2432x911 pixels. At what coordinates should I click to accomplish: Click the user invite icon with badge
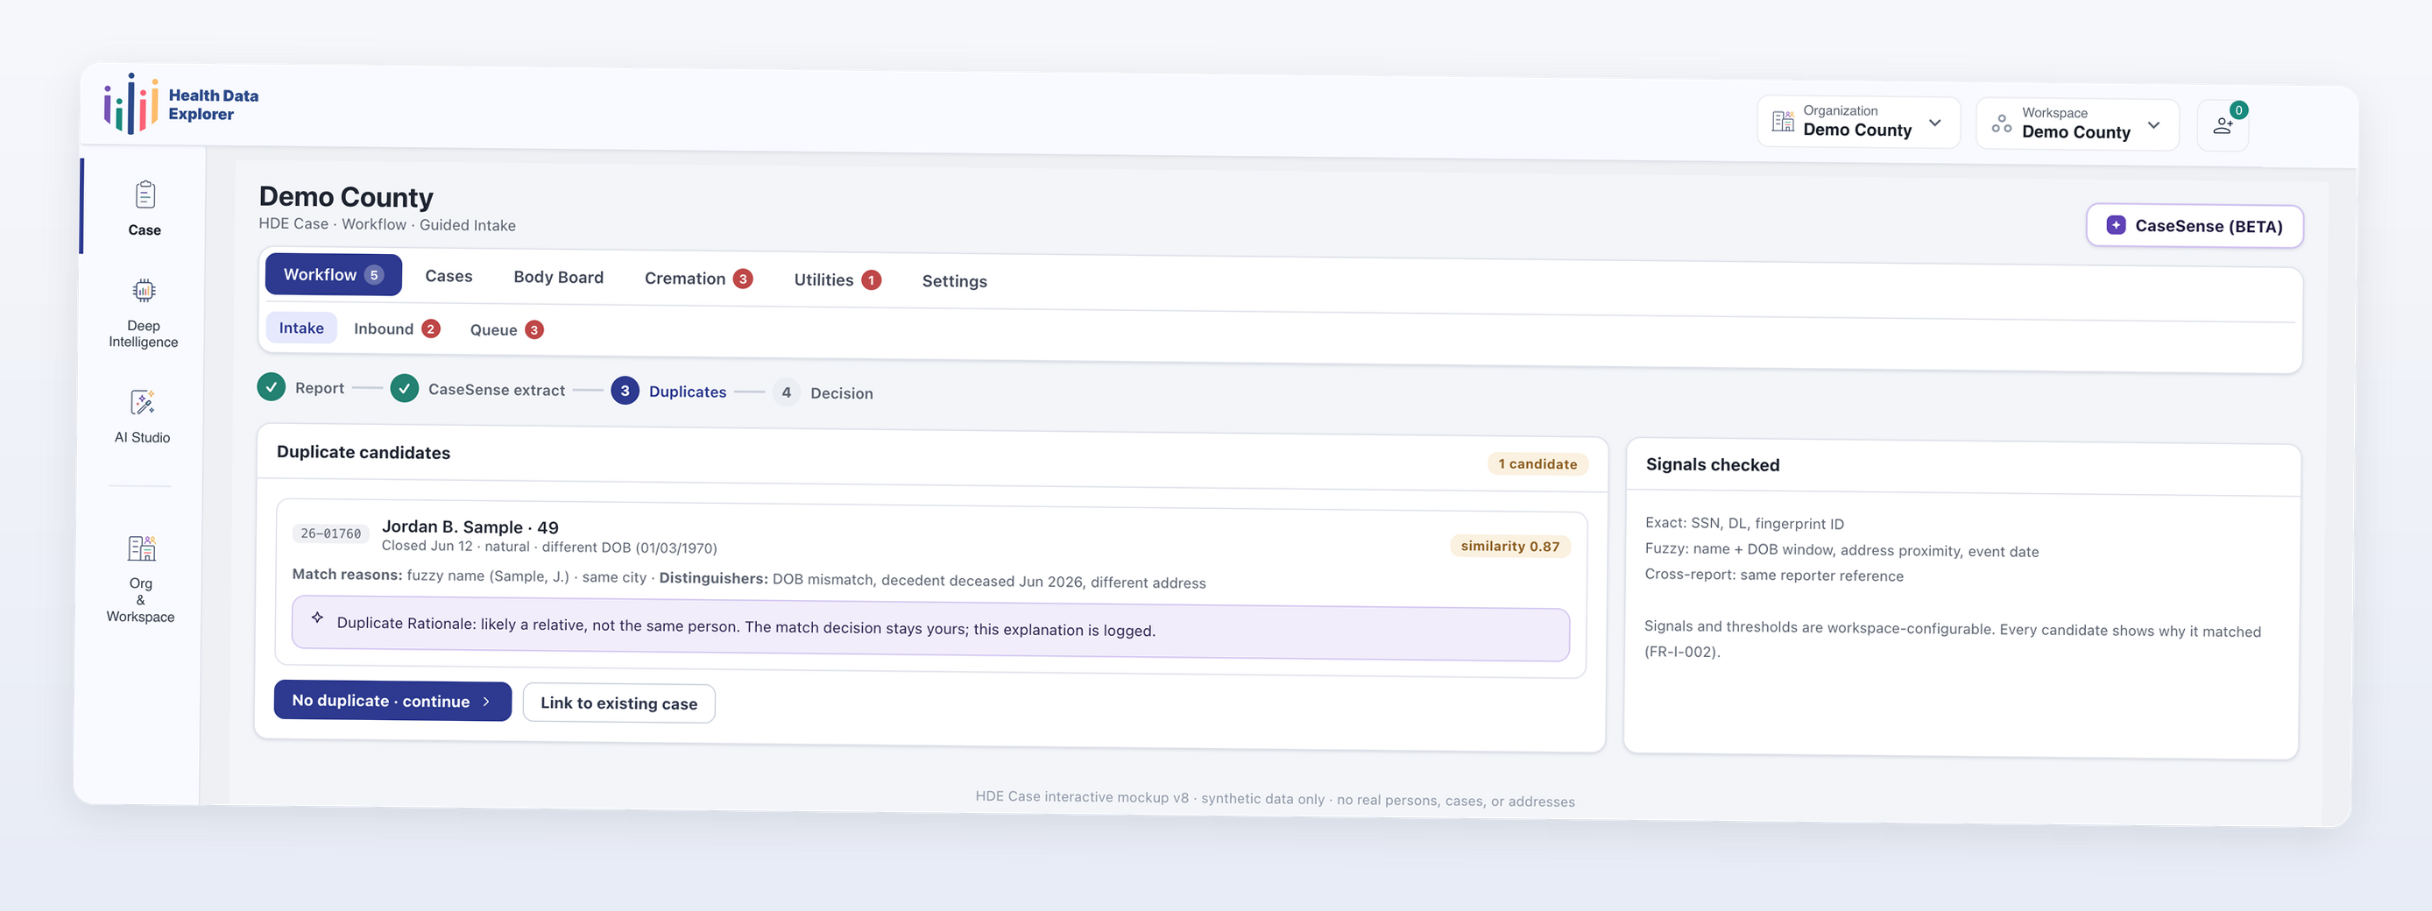(2223, 124)
